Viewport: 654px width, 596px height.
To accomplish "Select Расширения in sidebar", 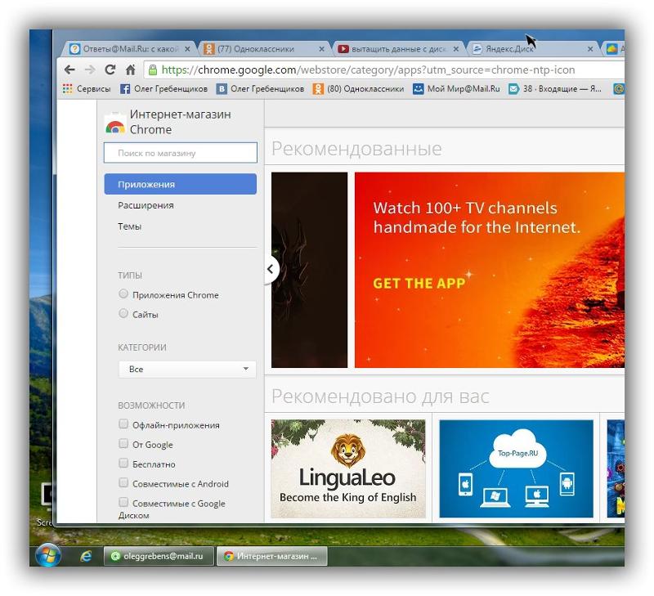I will [146, 205].
